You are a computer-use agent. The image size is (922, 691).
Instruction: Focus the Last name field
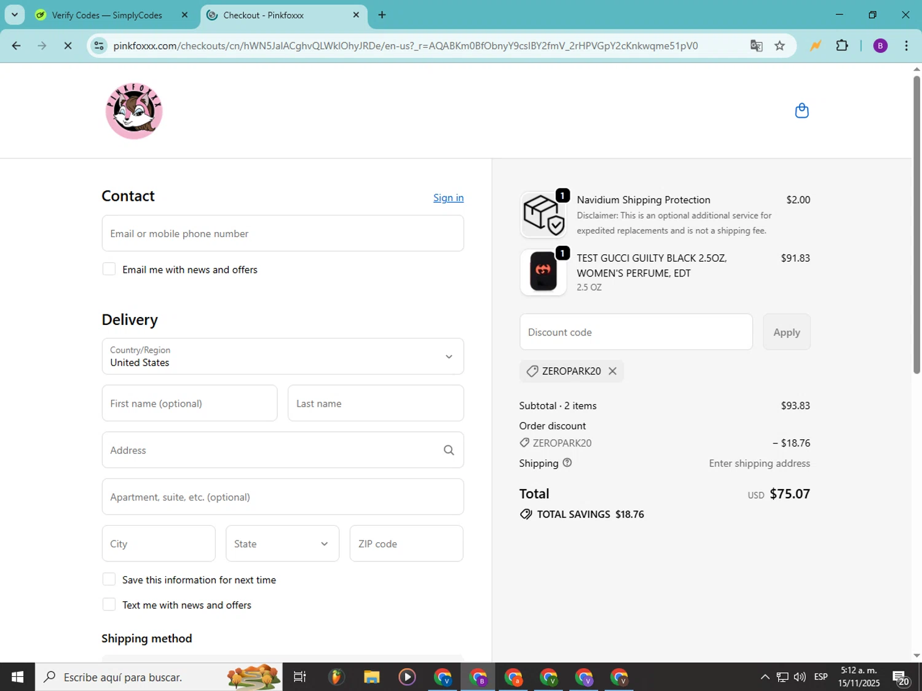[x=376, y=403]
